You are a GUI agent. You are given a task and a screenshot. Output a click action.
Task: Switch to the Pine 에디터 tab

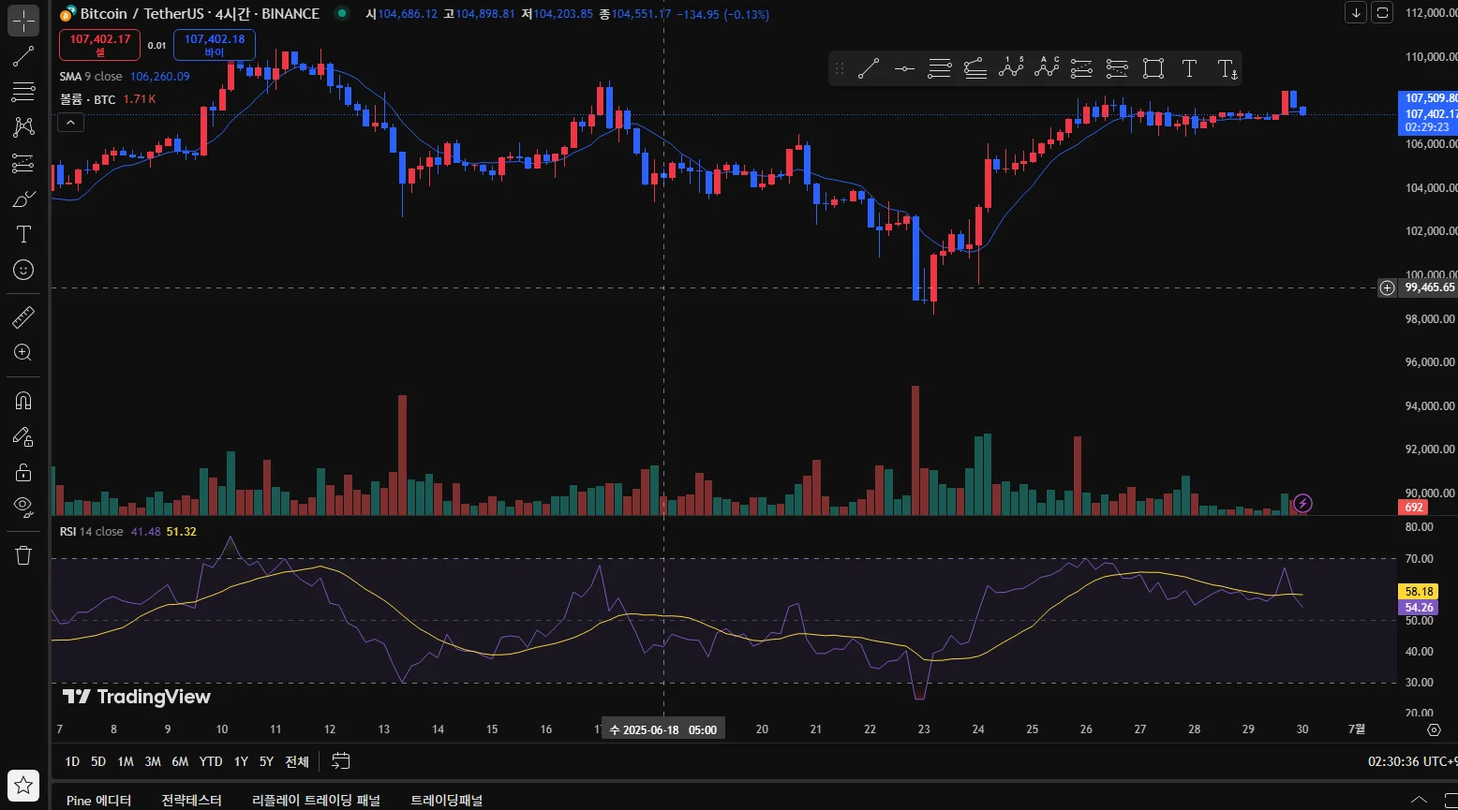(x=98, y=800)
